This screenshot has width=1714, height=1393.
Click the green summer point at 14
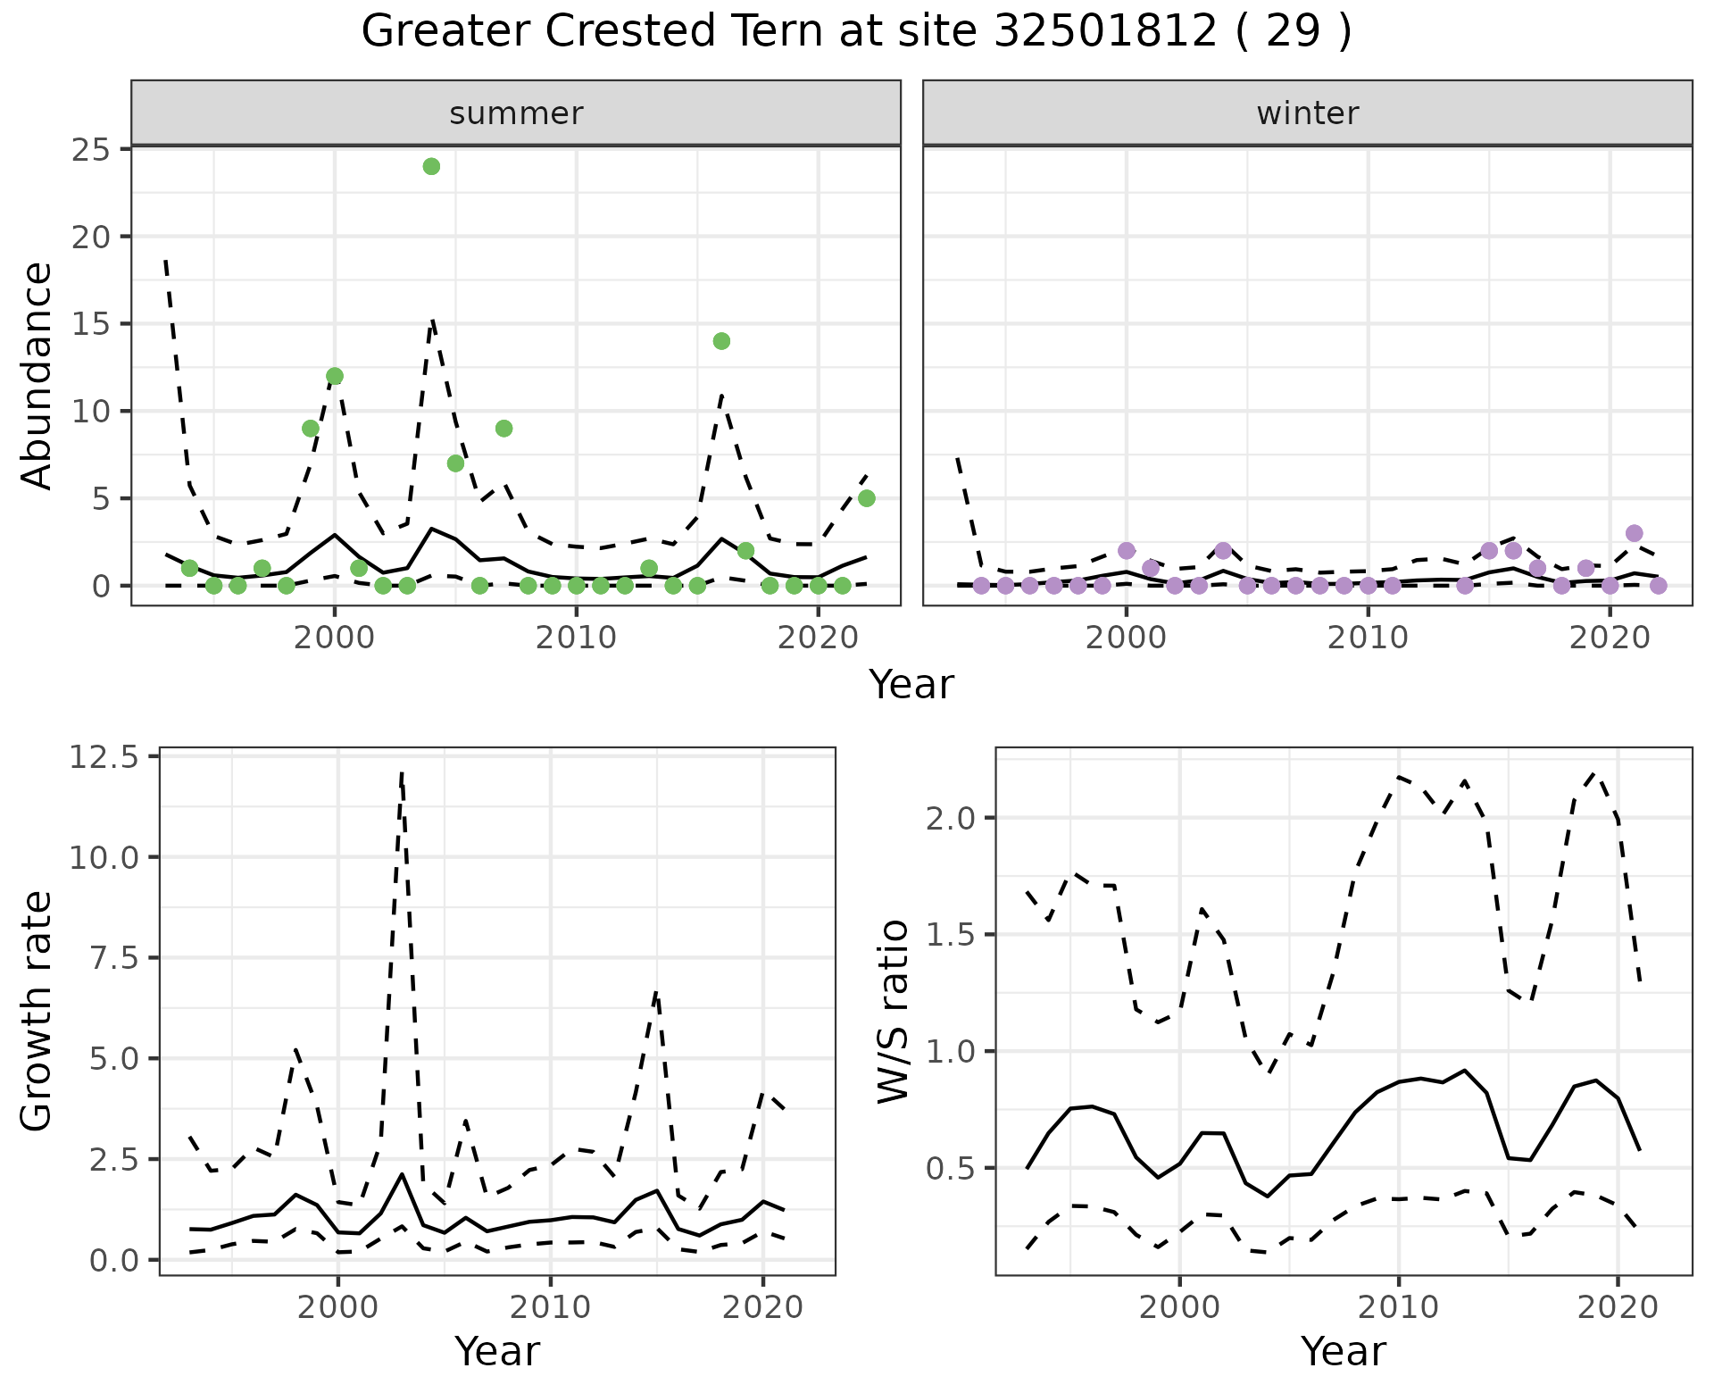(721, 341)
